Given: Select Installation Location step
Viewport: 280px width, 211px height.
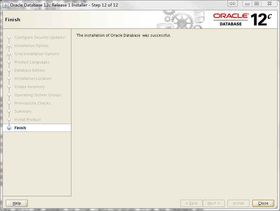Looking at the screenshot, I should tap(33, 78).
